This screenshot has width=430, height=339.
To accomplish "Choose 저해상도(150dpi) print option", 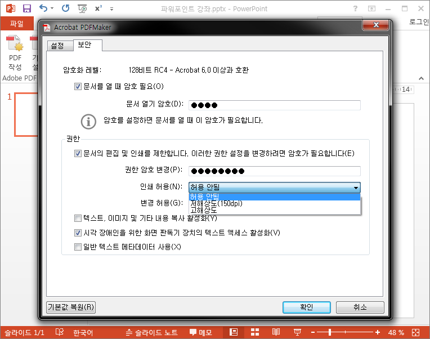I will (275, 203).
